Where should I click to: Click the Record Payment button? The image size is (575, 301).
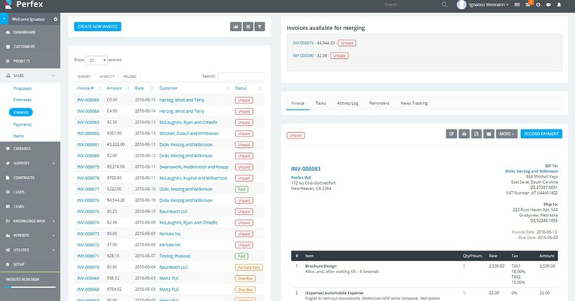click(541, 134)
